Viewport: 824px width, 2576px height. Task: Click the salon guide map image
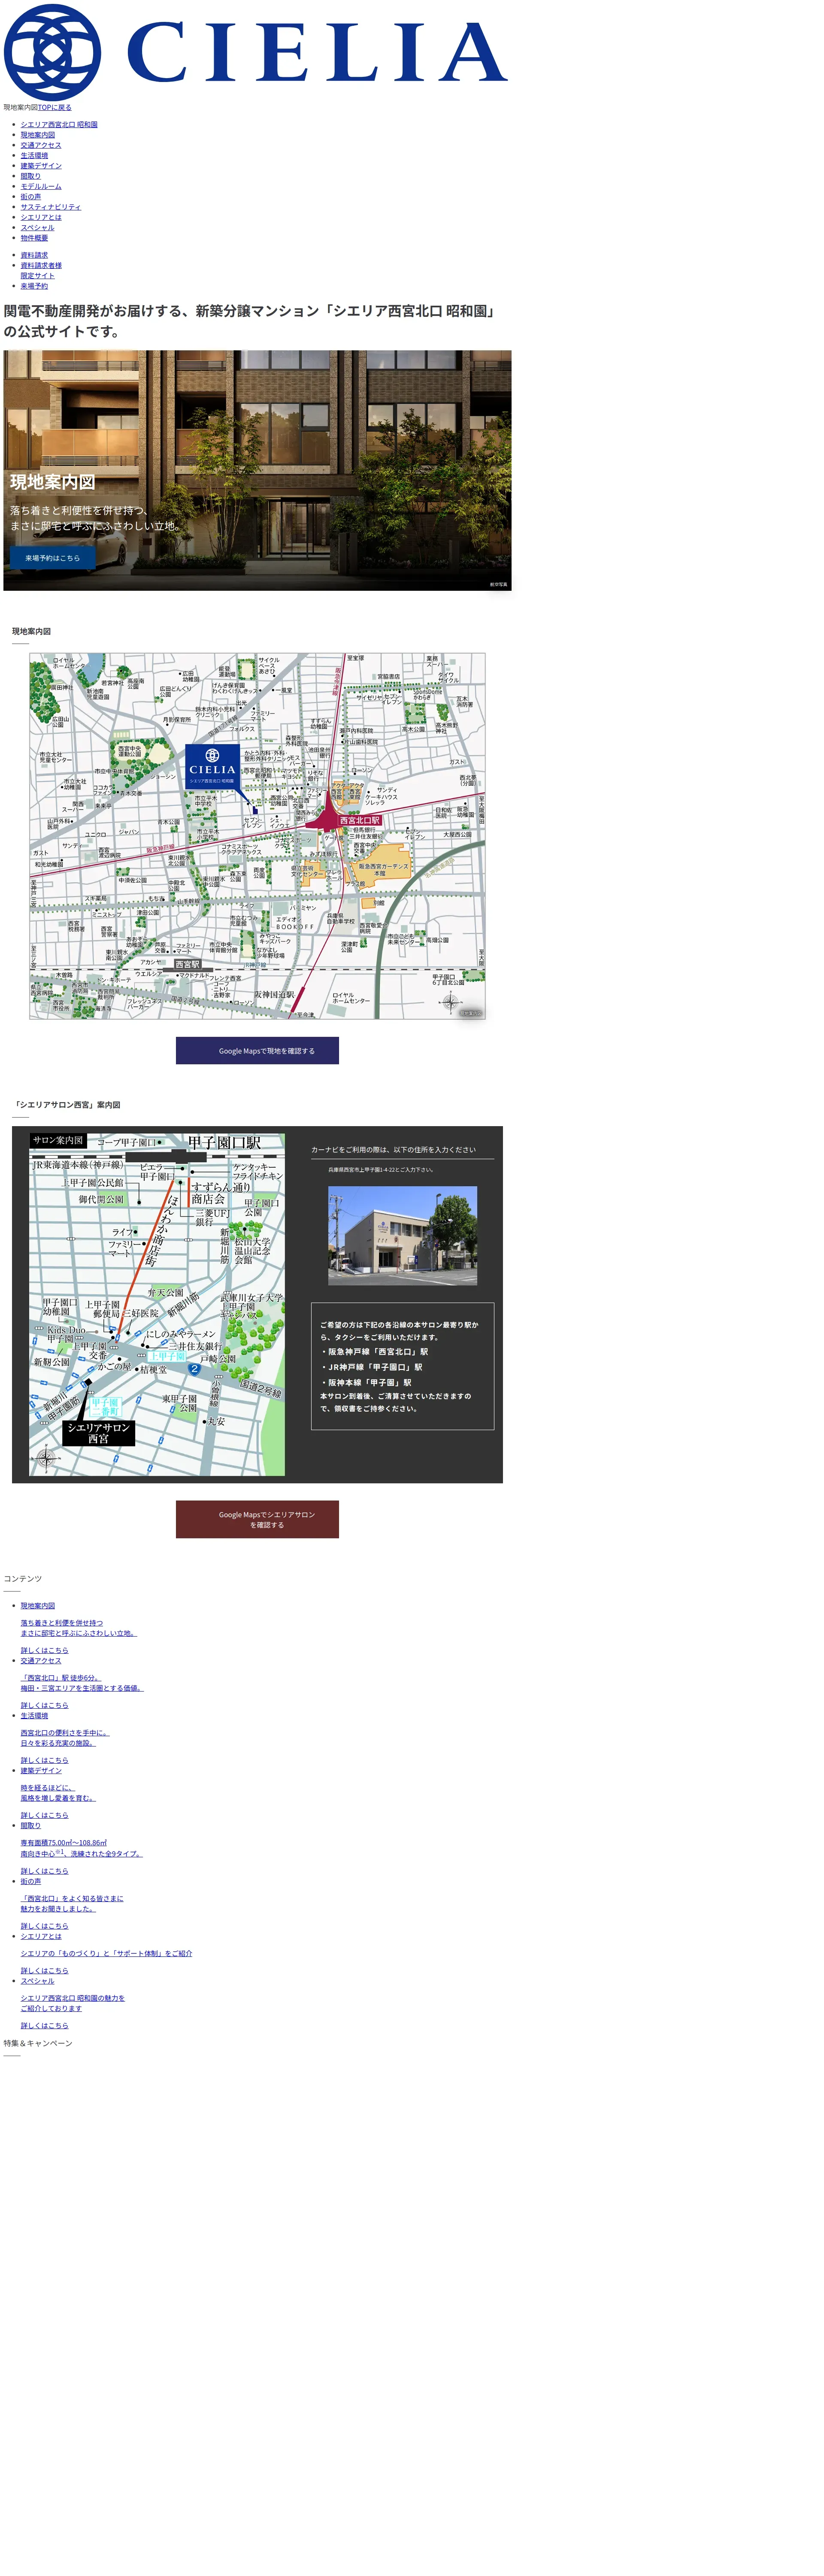(x=157, y=1304)
